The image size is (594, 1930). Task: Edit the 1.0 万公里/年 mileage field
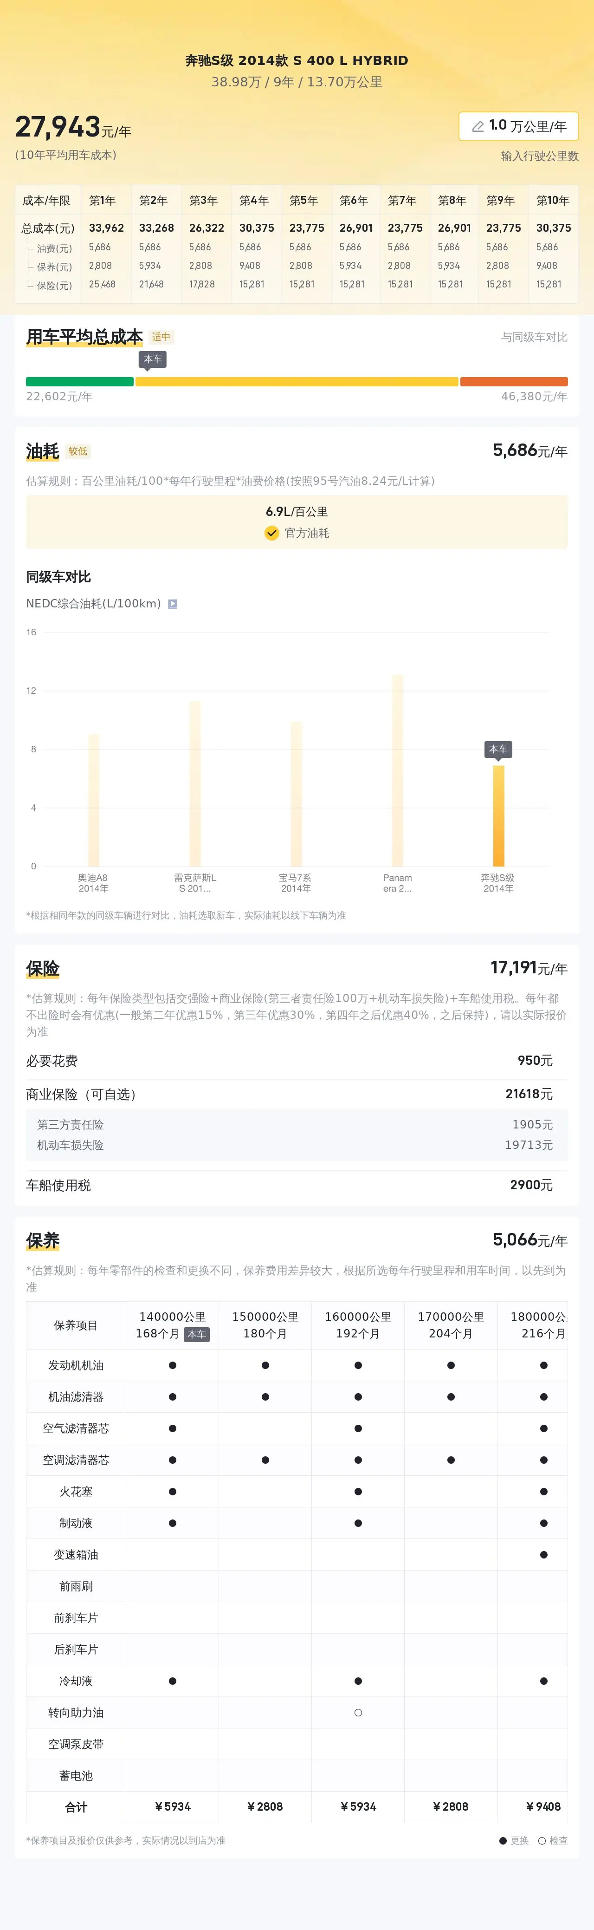point(518,126)
